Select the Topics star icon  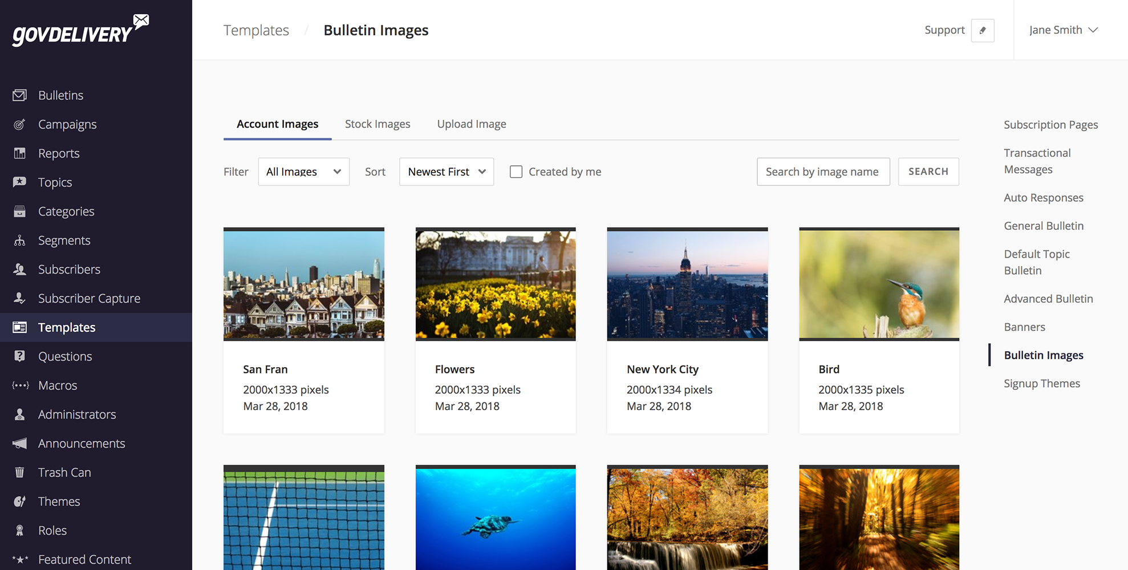[x=20, y=182]
